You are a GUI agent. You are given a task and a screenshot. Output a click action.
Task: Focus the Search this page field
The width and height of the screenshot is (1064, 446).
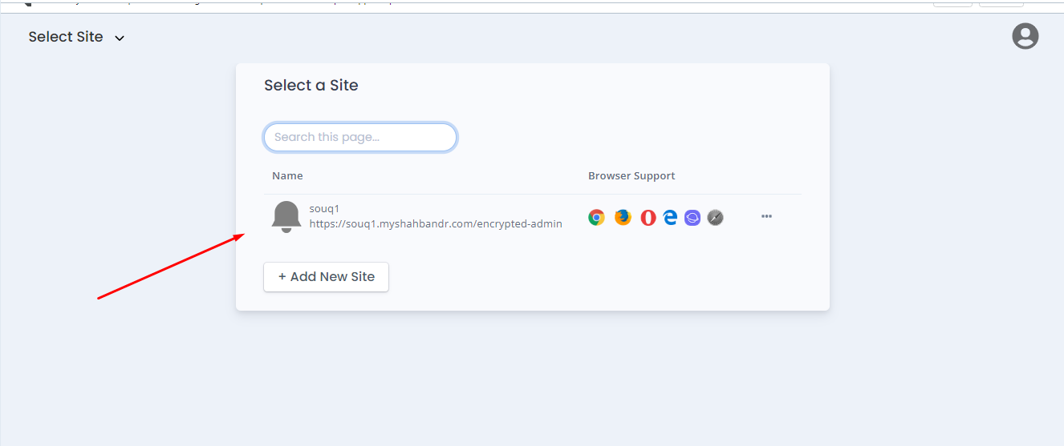pos(360,137)
